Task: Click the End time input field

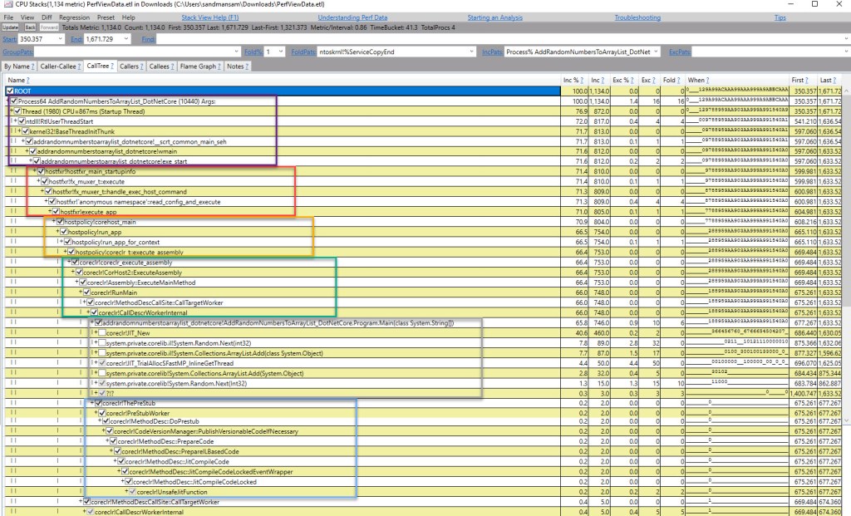Action: tap(101, 39)
